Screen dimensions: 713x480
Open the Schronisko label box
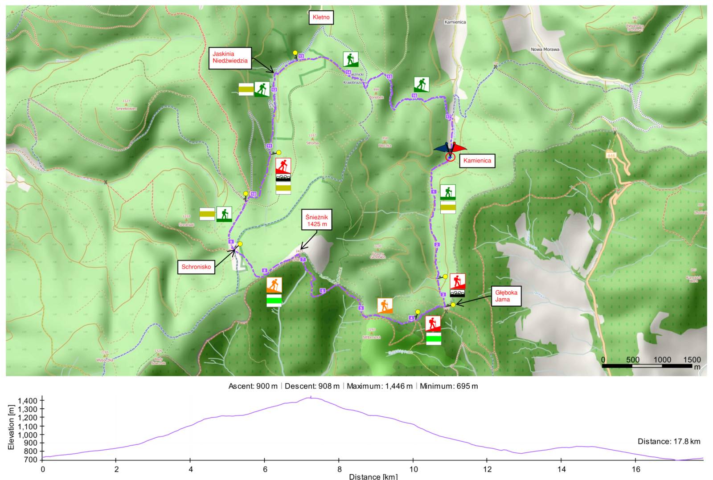tap(196, 267)
